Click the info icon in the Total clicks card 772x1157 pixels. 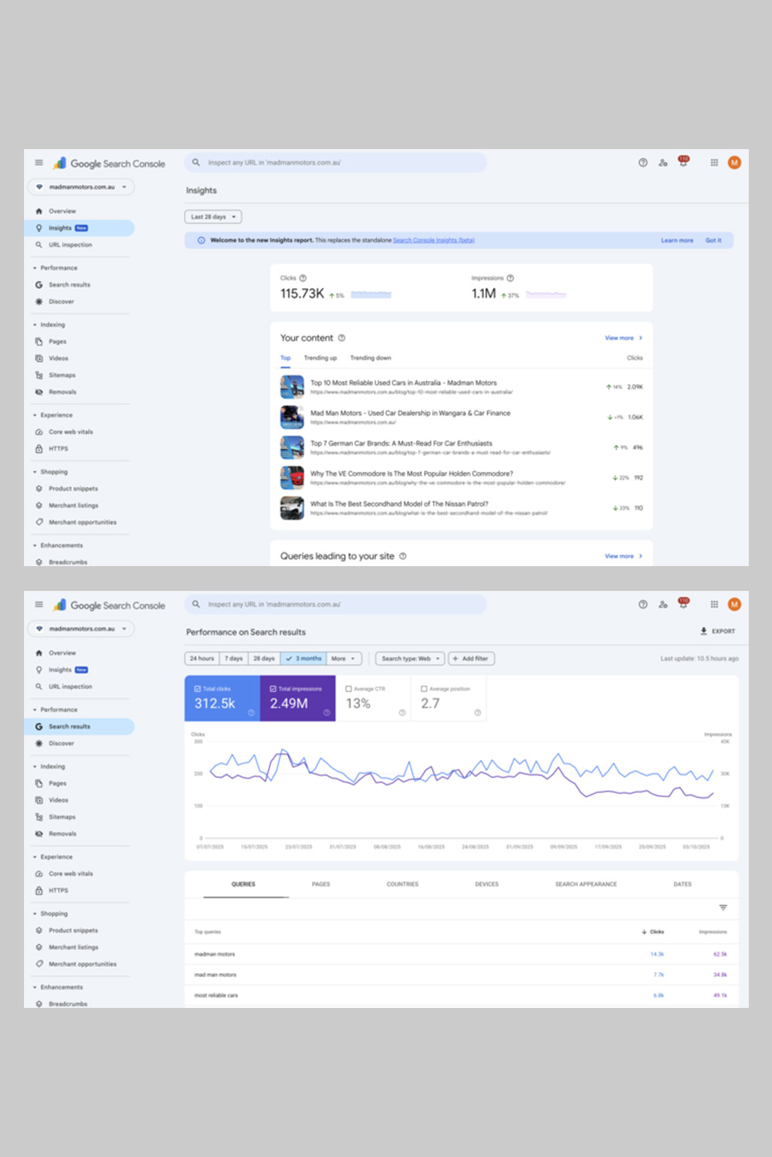click(251, 713)
